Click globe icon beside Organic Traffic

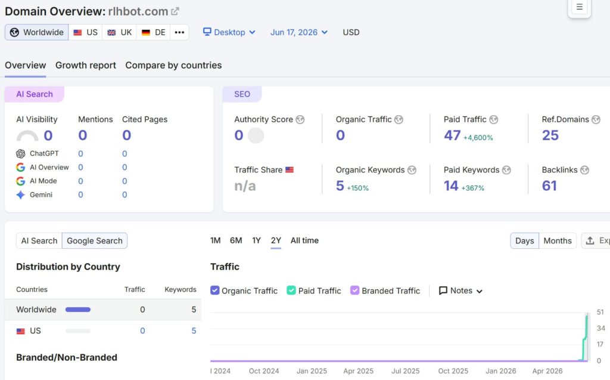(x=399, y=120)
